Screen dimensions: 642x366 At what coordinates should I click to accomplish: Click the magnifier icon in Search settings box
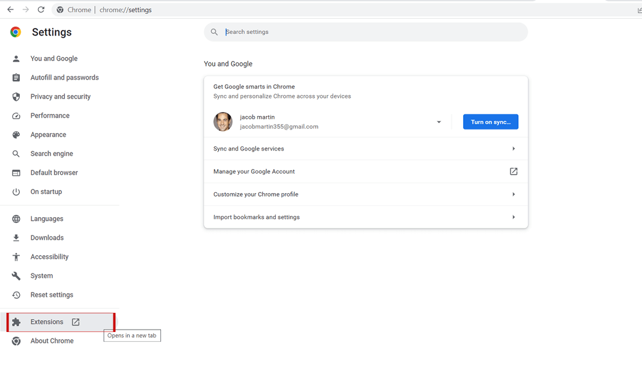[214, 32]
